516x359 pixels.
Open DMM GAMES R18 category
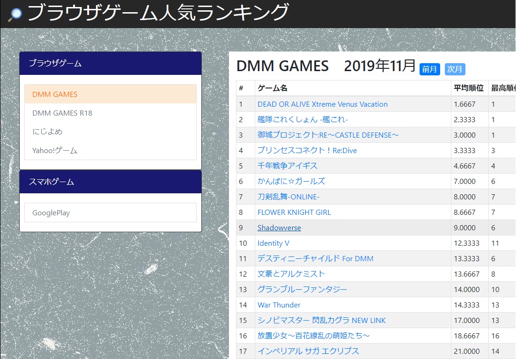[62, 113]
